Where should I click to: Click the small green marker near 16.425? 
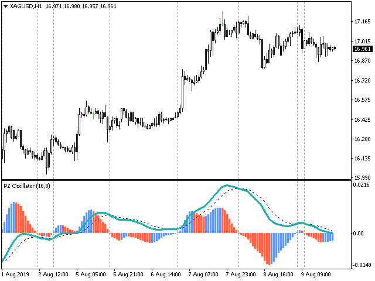[94, 116]
